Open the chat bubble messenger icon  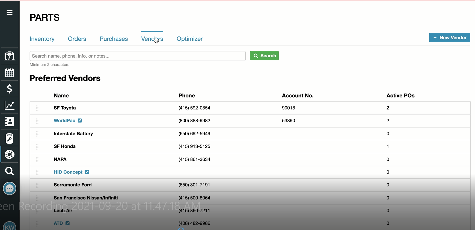point(10,189)
